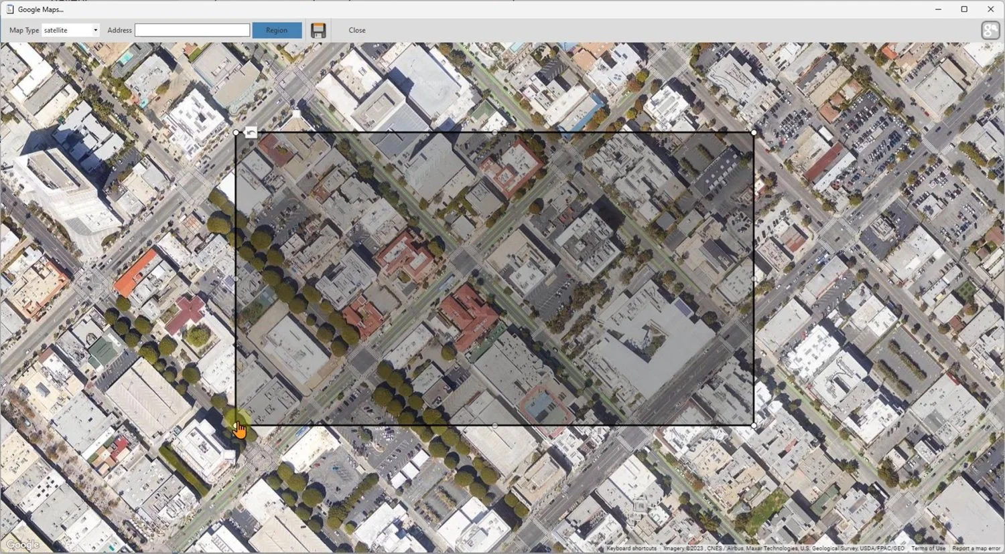Close the Google Maps window with title-bar X
This screenshot has height=554, width=1005.
coord(990,9)
